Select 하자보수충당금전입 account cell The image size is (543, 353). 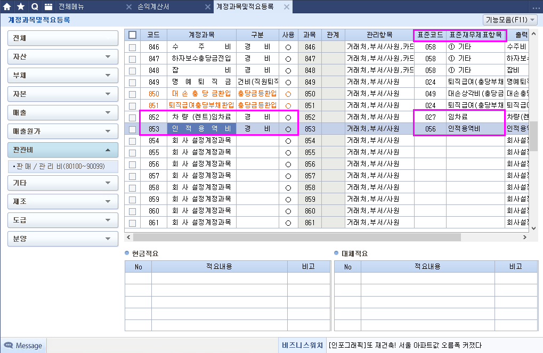201,59
